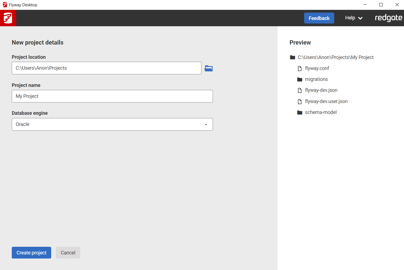Click inside the Project name field
The image size is (404, 270).
(112, 96)
